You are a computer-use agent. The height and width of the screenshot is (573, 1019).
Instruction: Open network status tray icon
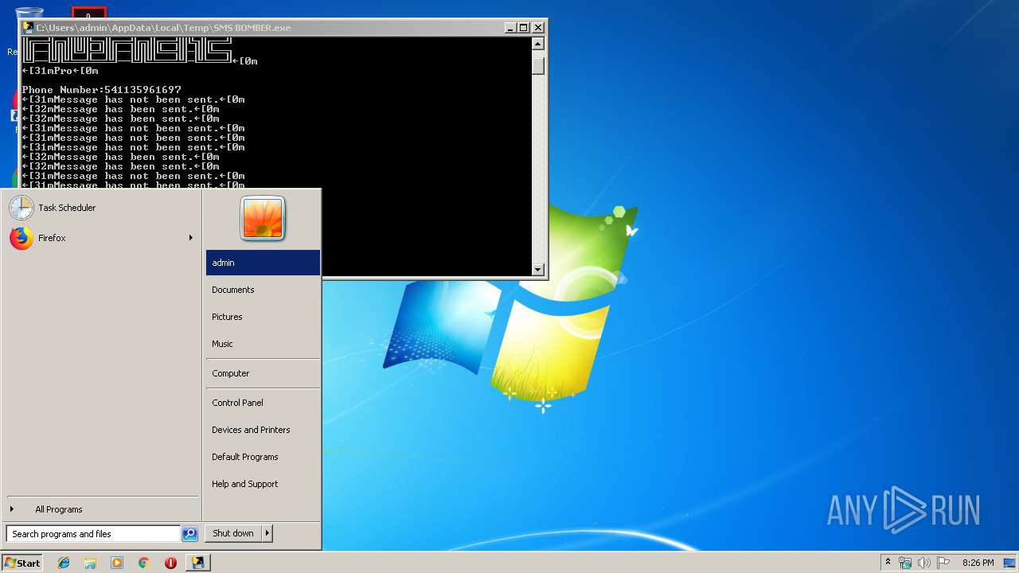coord(905,563)
